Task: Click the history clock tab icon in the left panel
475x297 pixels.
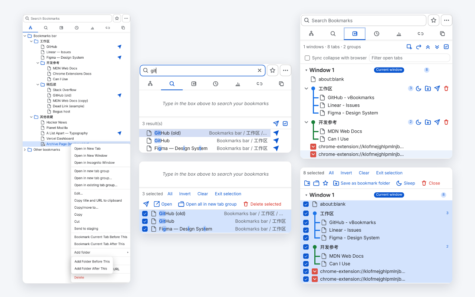Action: point(76,28)
